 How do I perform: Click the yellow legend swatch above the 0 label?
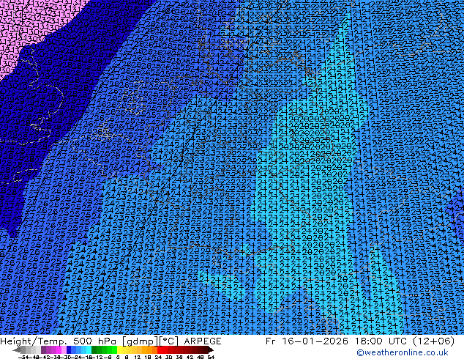[119, 349]
